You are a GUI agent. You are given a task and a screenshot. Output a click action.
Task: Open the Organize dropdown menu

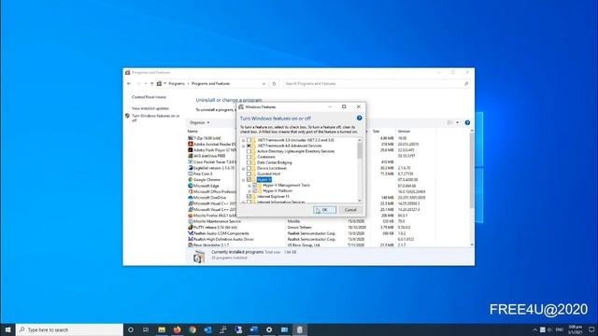(199, 122)
